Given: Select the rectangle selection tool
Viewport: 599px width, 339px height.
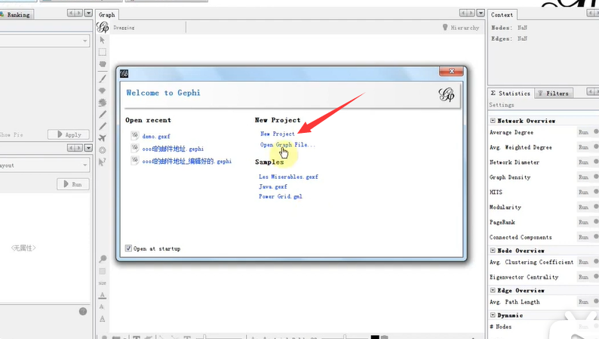Looking at the screenshot, I should tap(103, 52).
